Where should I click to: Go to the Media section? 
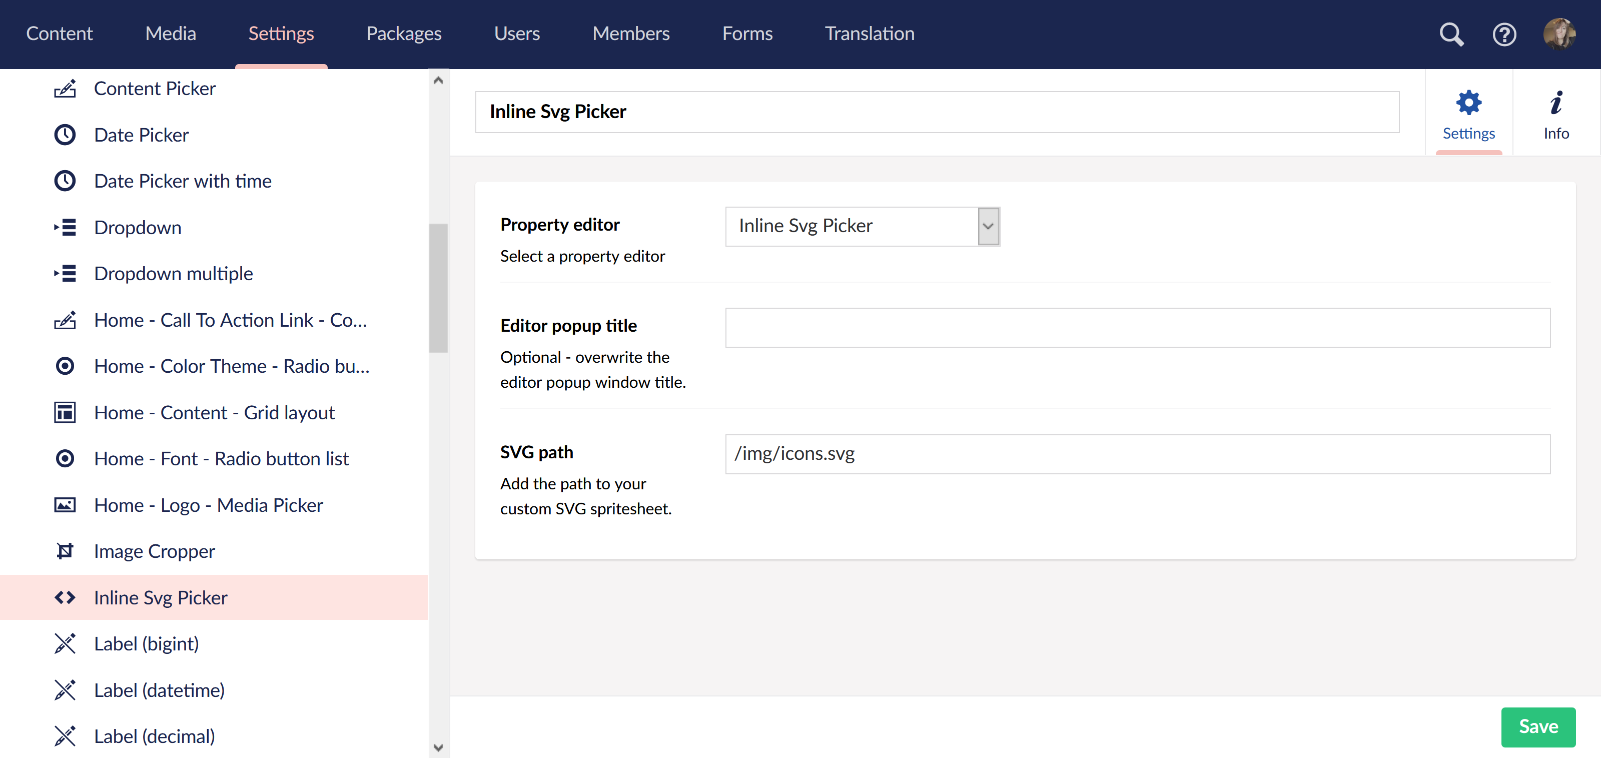tap(170, 34)
